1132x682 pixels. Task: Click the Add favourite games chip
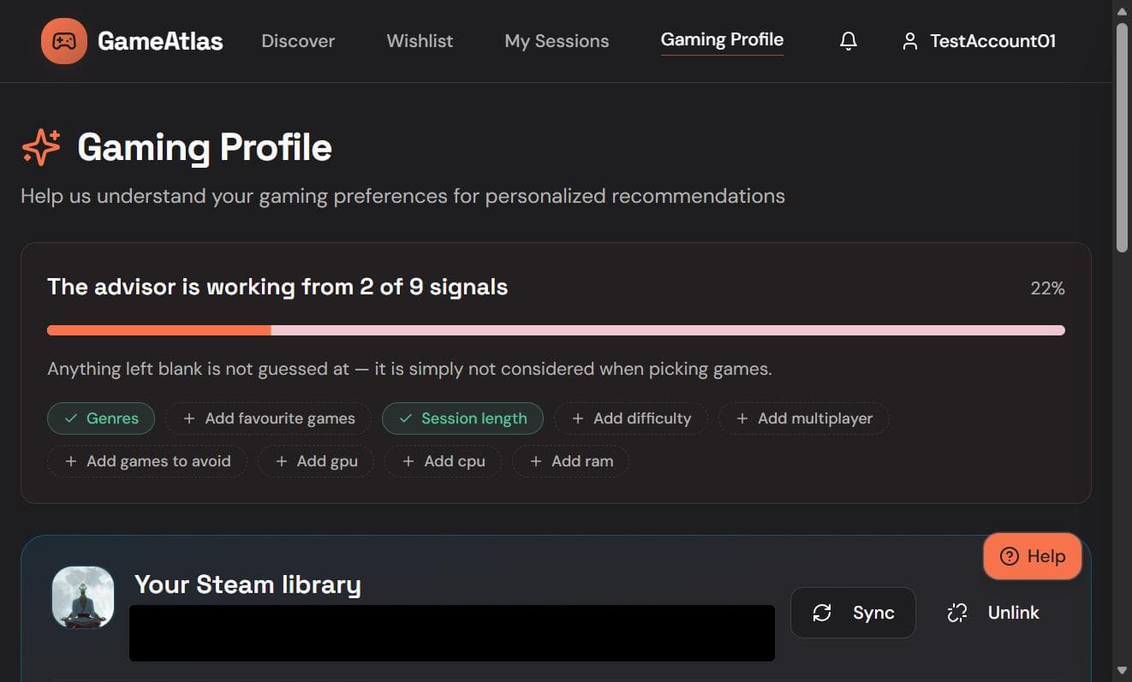[269, 418]
